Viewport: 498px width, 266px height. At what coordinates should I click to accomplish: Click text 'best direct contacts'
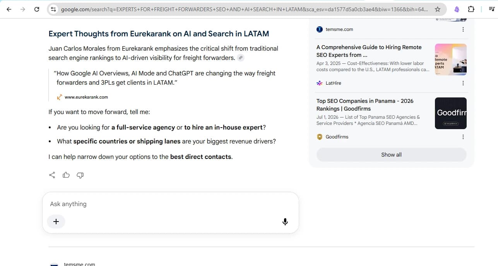201,157
